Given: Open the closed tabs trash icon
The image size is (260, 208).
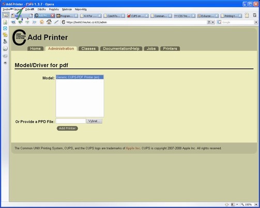Looking at the screenshot, I should tap(255, 15).
